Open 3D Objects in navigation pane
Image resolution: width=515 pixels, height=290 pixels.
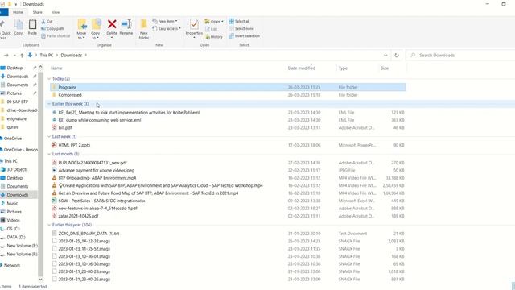[17, 169]
